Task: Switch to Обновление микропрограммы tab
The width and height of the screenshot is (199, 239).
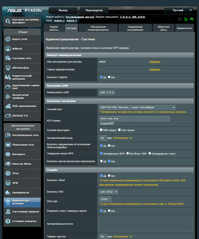Action: click(98, 28)
